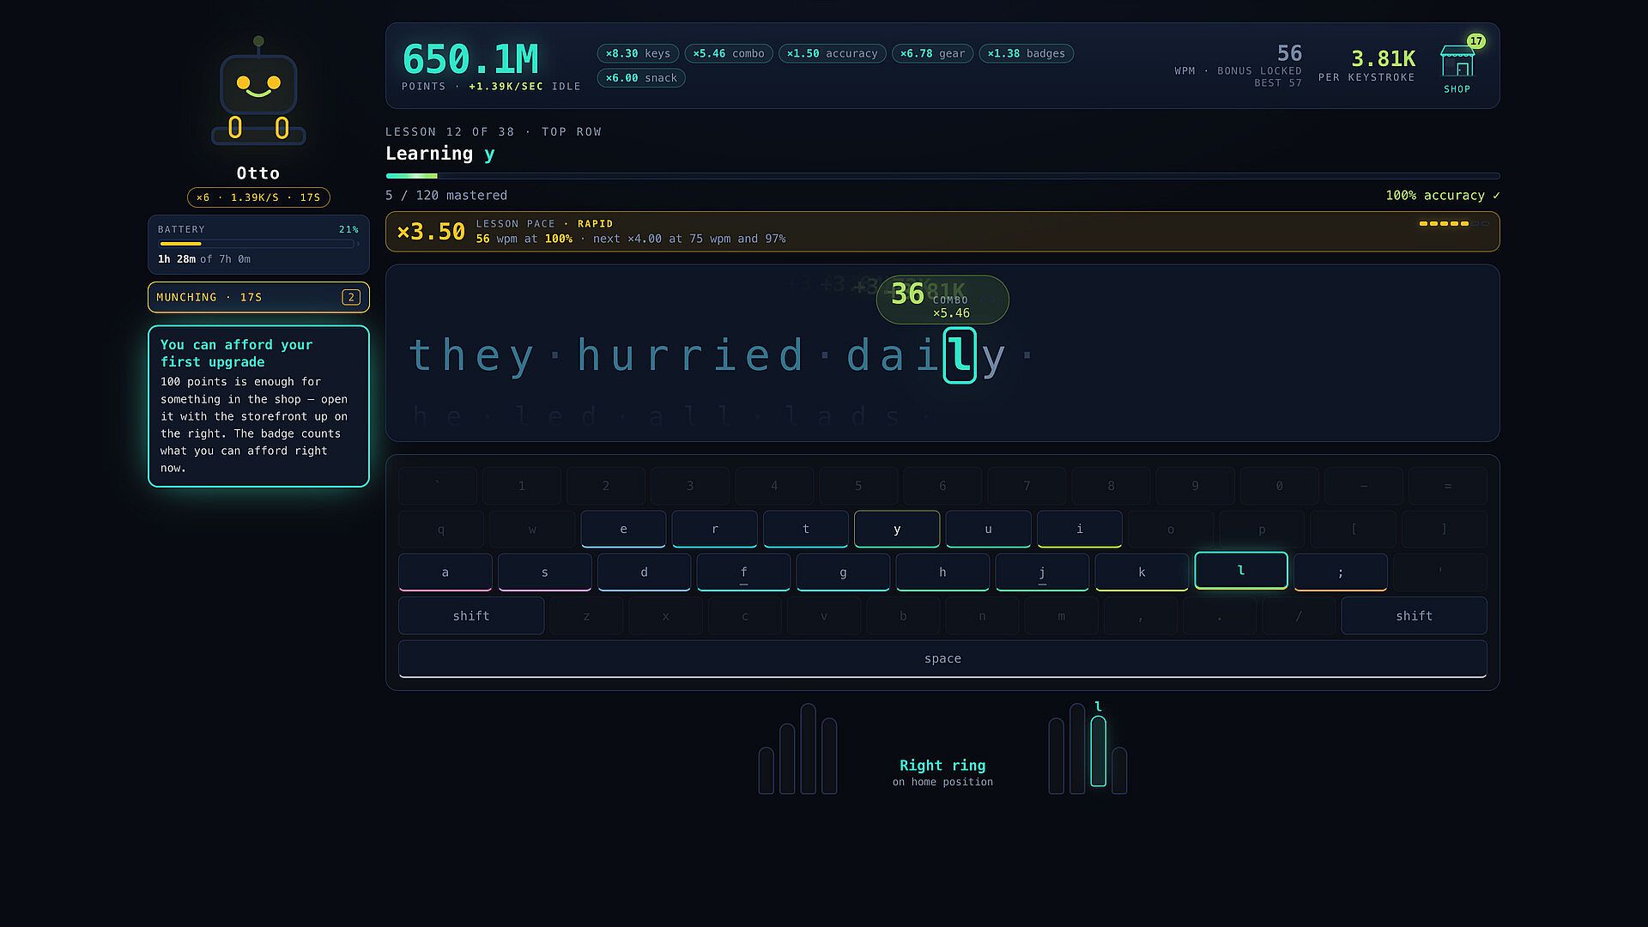Screen dimensions: 1648x927
Task: Click the dimmed q key
Action: pos(441,529)
